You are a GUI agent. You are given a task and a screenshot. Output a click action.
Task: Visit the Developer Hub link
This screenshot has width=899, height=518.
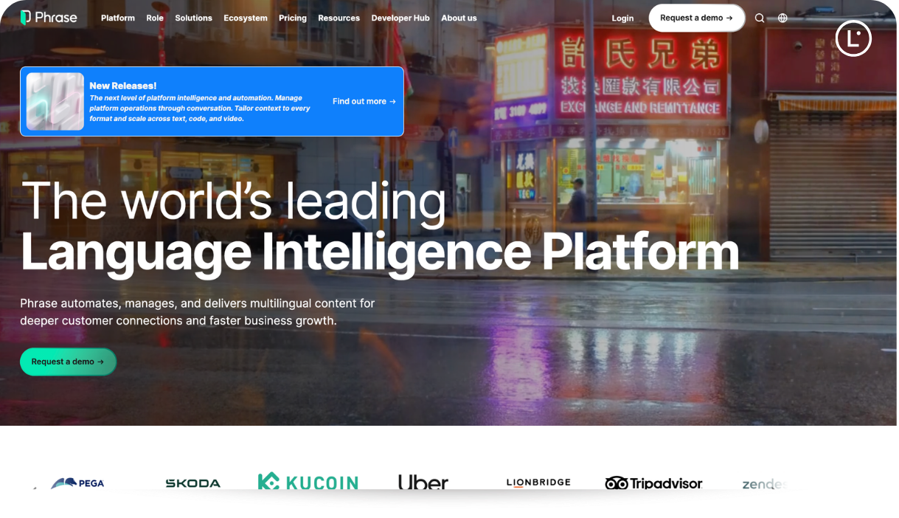point(400,18)
